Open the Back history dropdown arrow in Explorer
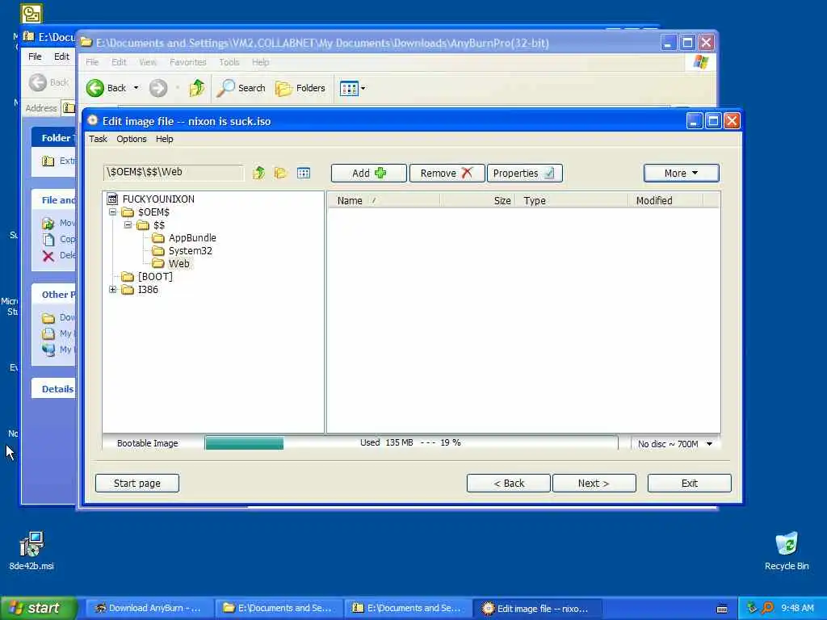827x620 pixels. [x=136, y=88]
